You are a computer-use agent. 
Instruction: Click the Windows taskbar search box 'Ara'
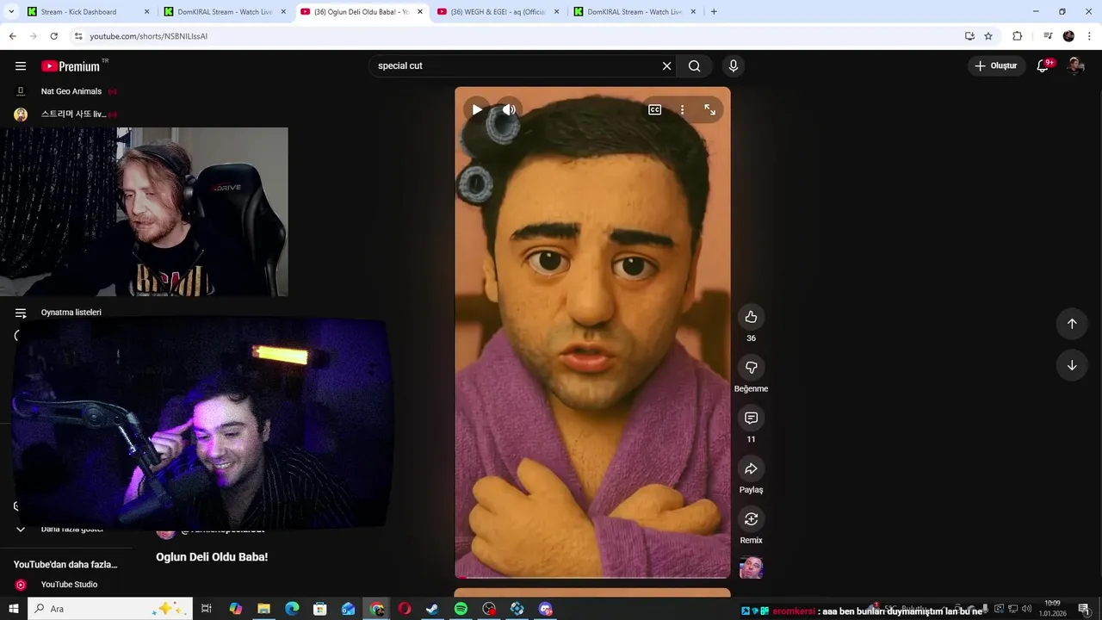click(110, 609)
